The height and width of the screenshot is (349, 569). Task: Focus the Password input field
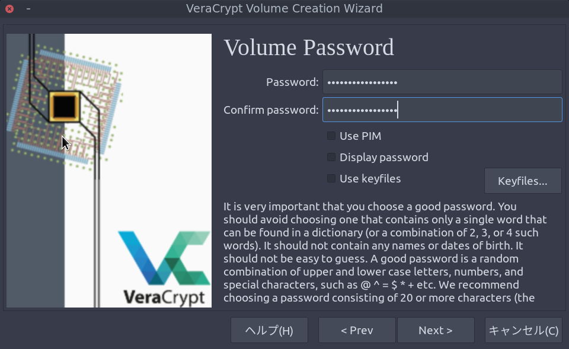point(442,81)
